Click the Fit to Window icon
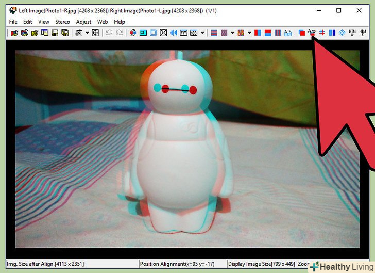This screenshot has height=273, width=375. [183, 33]
